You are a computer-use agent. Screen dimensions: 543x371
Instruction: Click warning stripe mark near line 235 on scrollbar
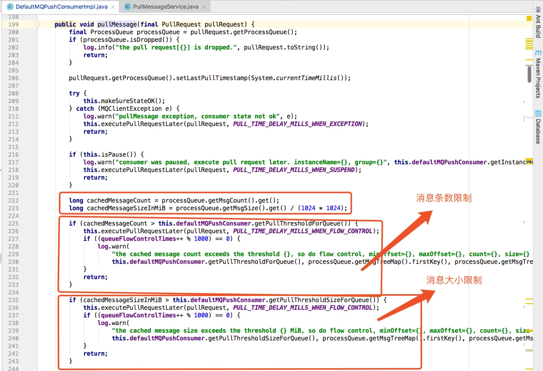529,299
